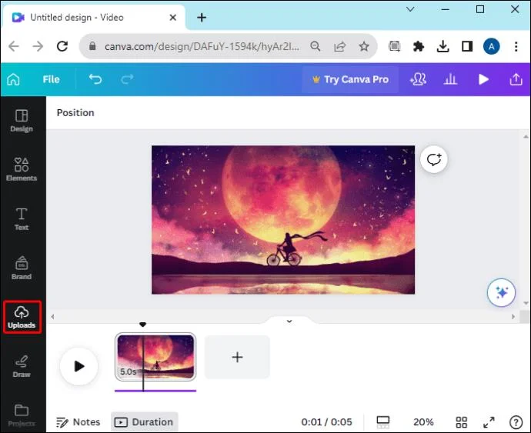Screen dimensions: 531x433
Task: Click the screenshot capture extension icon
Action: [395, 46]
